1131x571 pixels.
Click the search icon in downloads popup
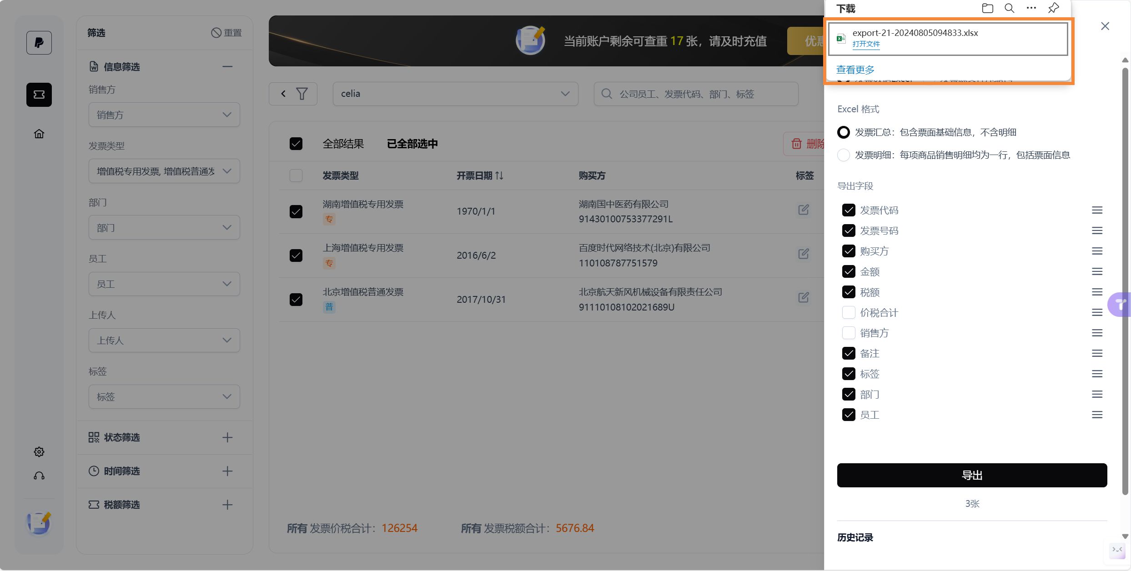pos(1009,8)
